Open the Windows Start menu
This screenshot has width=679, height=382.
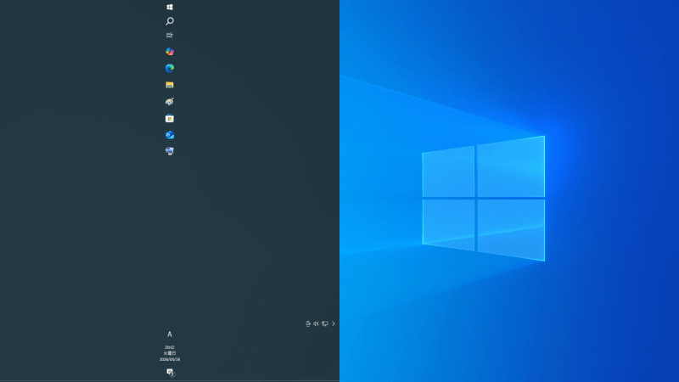(170, 7)
